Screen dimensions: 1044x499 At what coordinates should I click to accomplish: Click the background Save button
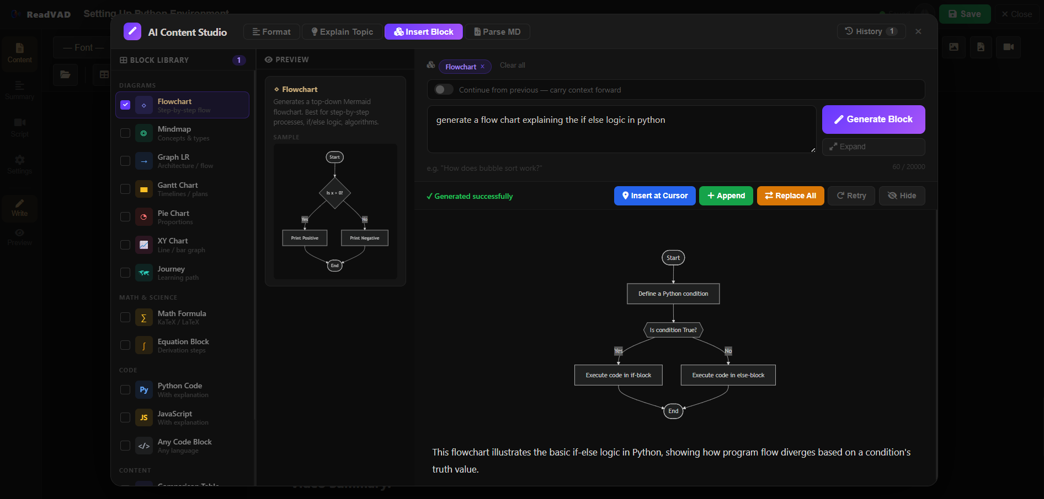coord(965,14)
